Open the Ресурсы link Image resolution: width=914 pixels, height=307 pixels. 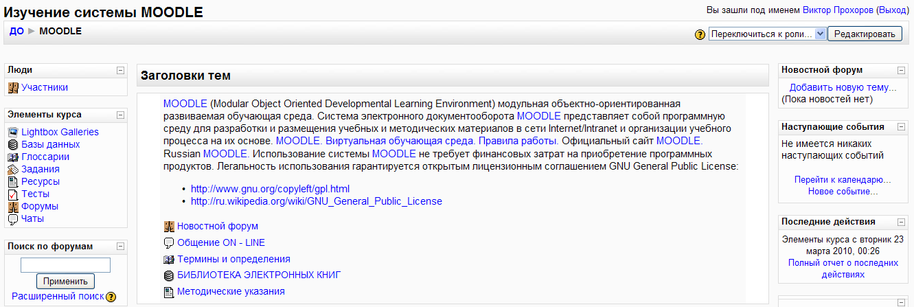tap(41, 181)
